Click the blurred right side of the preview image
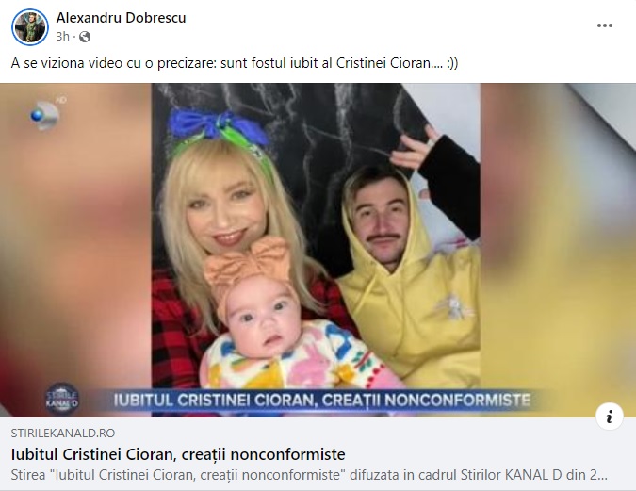Screen dimensions: 636x491 [x=558, y=250]
